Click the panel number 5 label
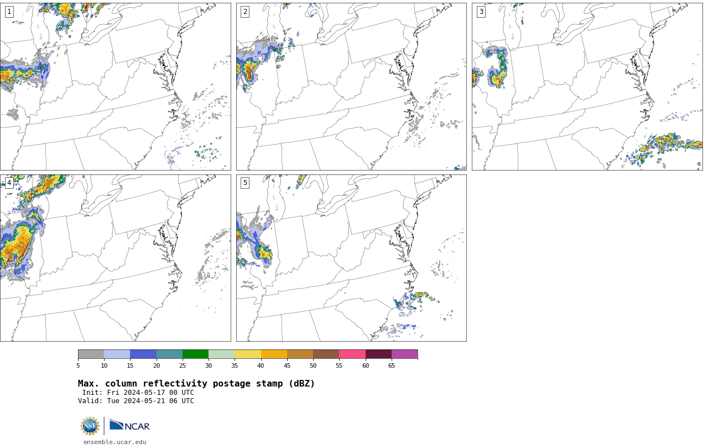 pos(245,183)
